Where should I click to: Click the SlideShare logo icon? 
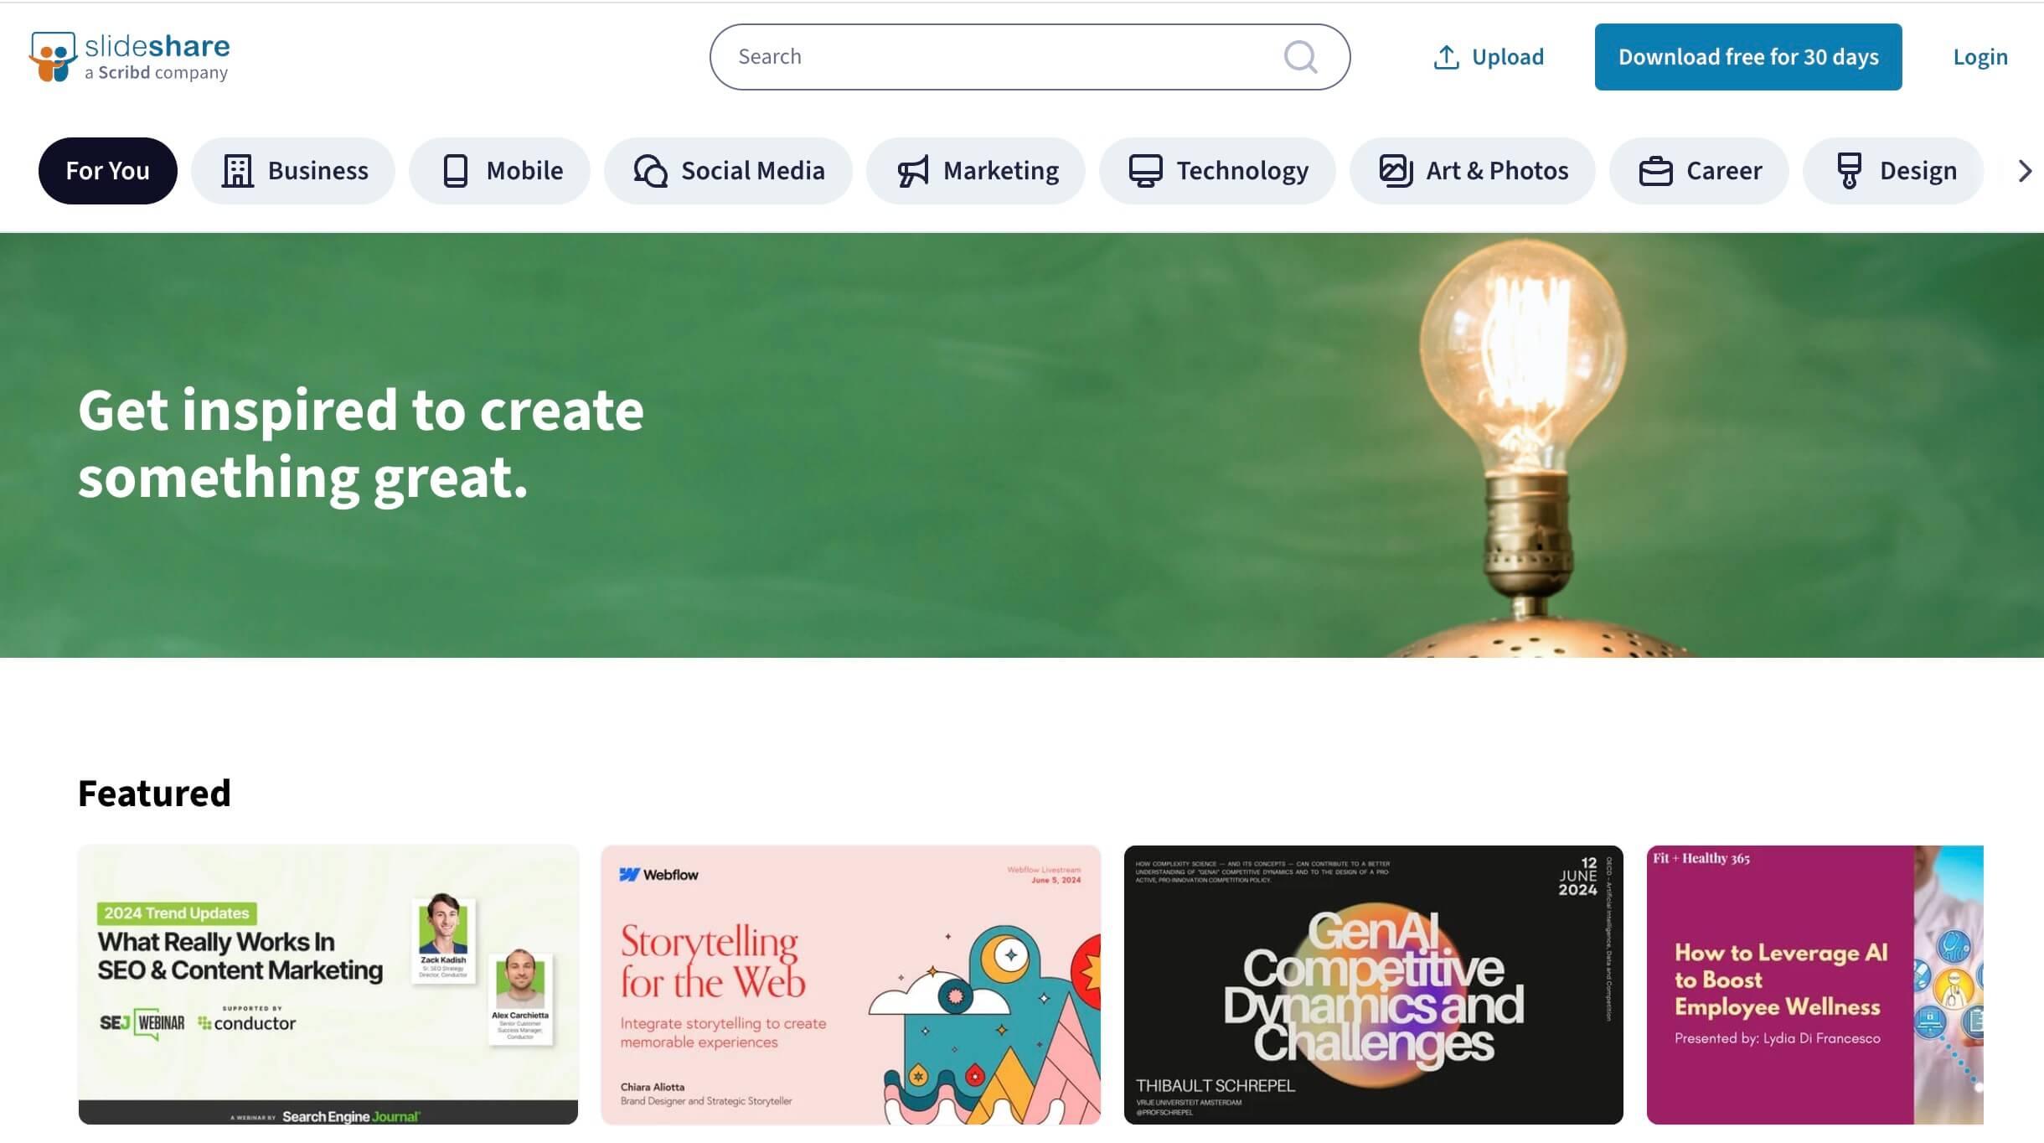[53, 57]
